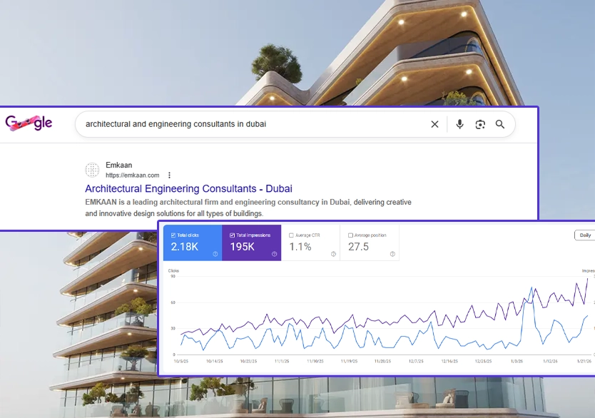The image size is (595, 418).
Task: Click help icon on Average CTR card
Action: pos(333,254)
